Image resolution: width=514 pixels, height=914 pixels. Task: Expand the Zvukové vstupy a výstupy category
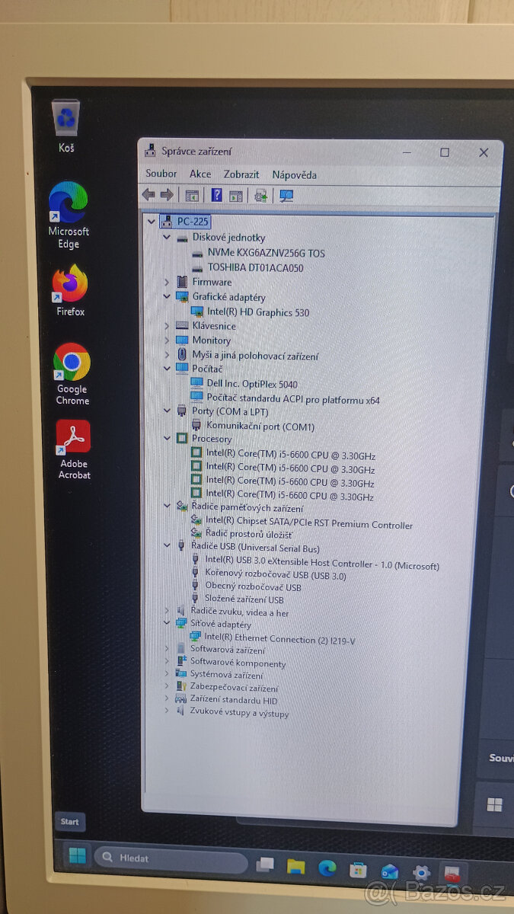[x=167, y=711]
